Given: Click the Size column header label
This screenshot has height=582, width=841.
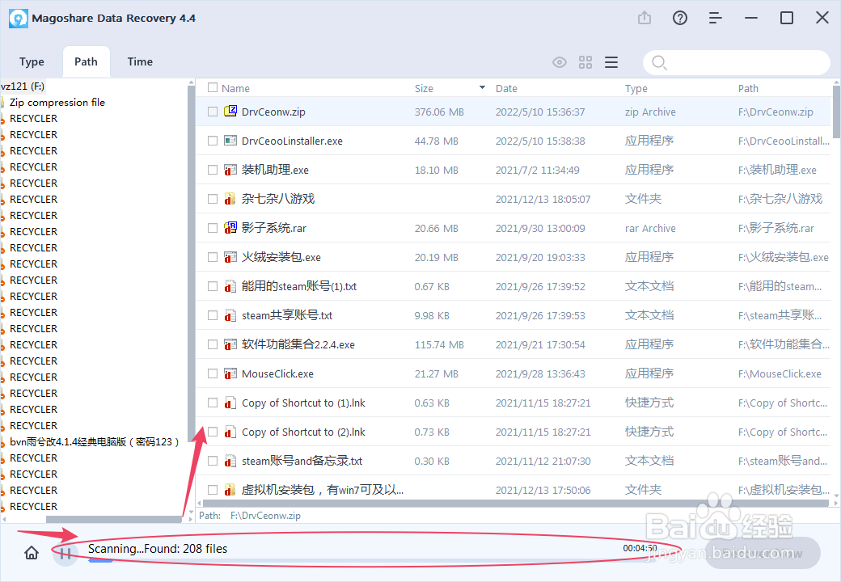Looking at the screenshot, I should pos(424,88).
